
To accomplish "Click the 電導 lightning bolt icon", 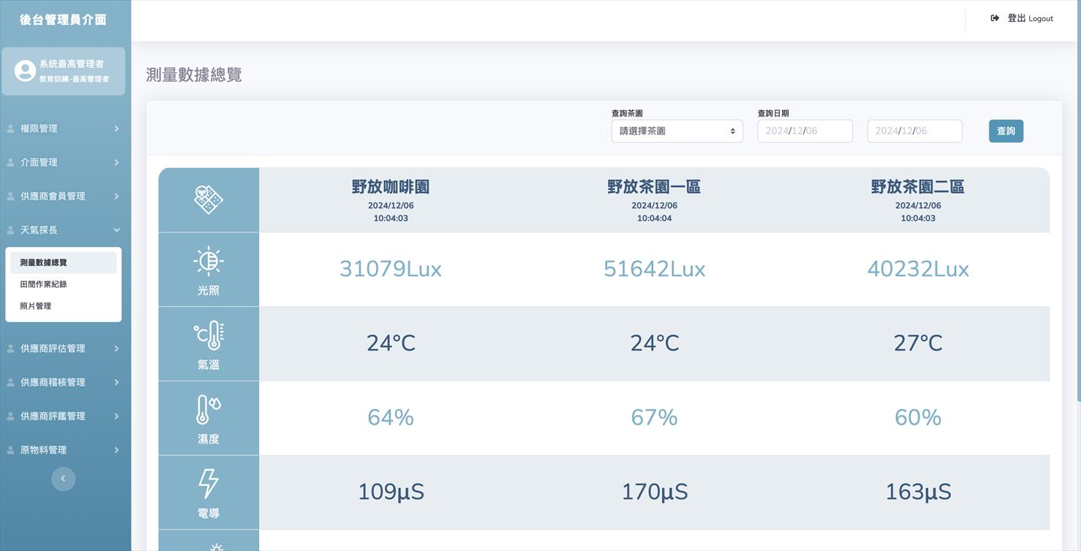I will coord(209,484).
